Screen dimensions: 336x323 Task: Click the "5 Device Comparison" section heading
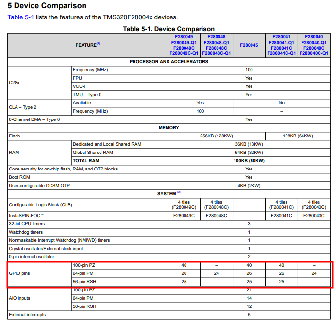(x=47, y=6)
